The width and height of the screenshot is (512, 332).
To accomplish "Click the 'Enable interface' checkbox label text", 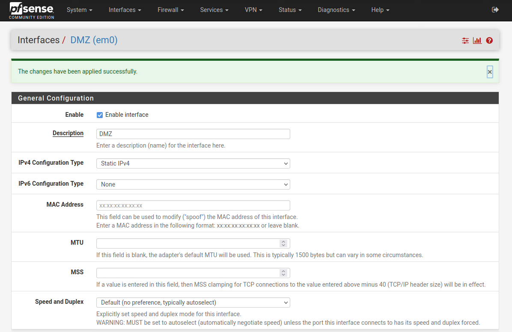I will point(127,115).
